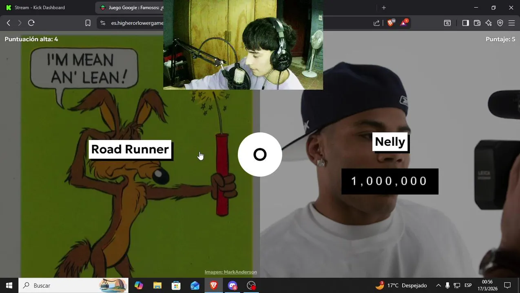This screenshot has height=293, width=520.
Task: Click the 1,000,000 search count
Action: click(389, 181)
